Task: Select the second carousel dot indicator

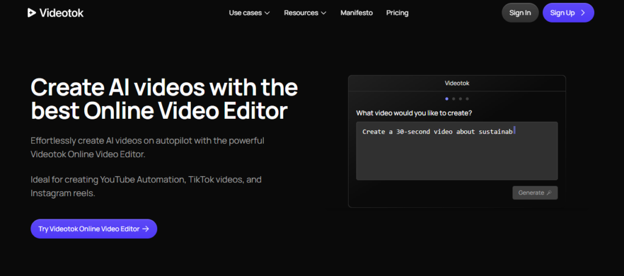Action: click(x=453, y=99)
